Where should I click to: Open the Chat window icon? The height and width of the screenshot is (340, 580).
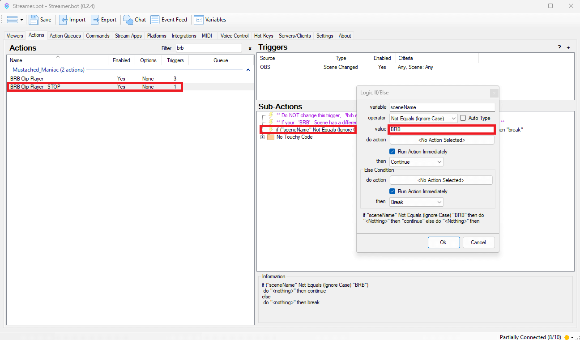click(128, 20)
